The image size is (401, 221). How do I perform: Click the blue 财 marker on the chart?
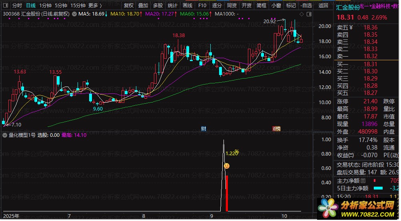tap(203, 128)
